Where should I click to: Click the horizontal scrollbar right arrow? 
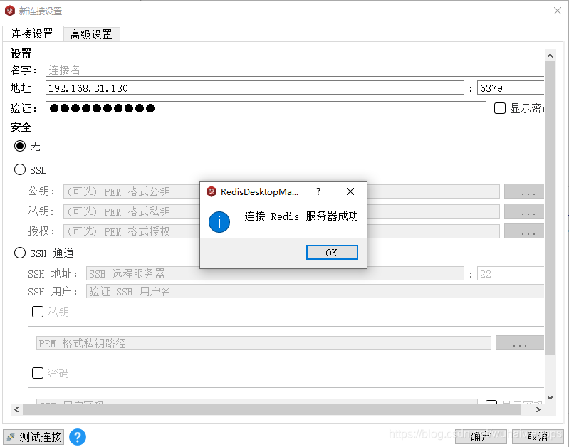[538, 409]
